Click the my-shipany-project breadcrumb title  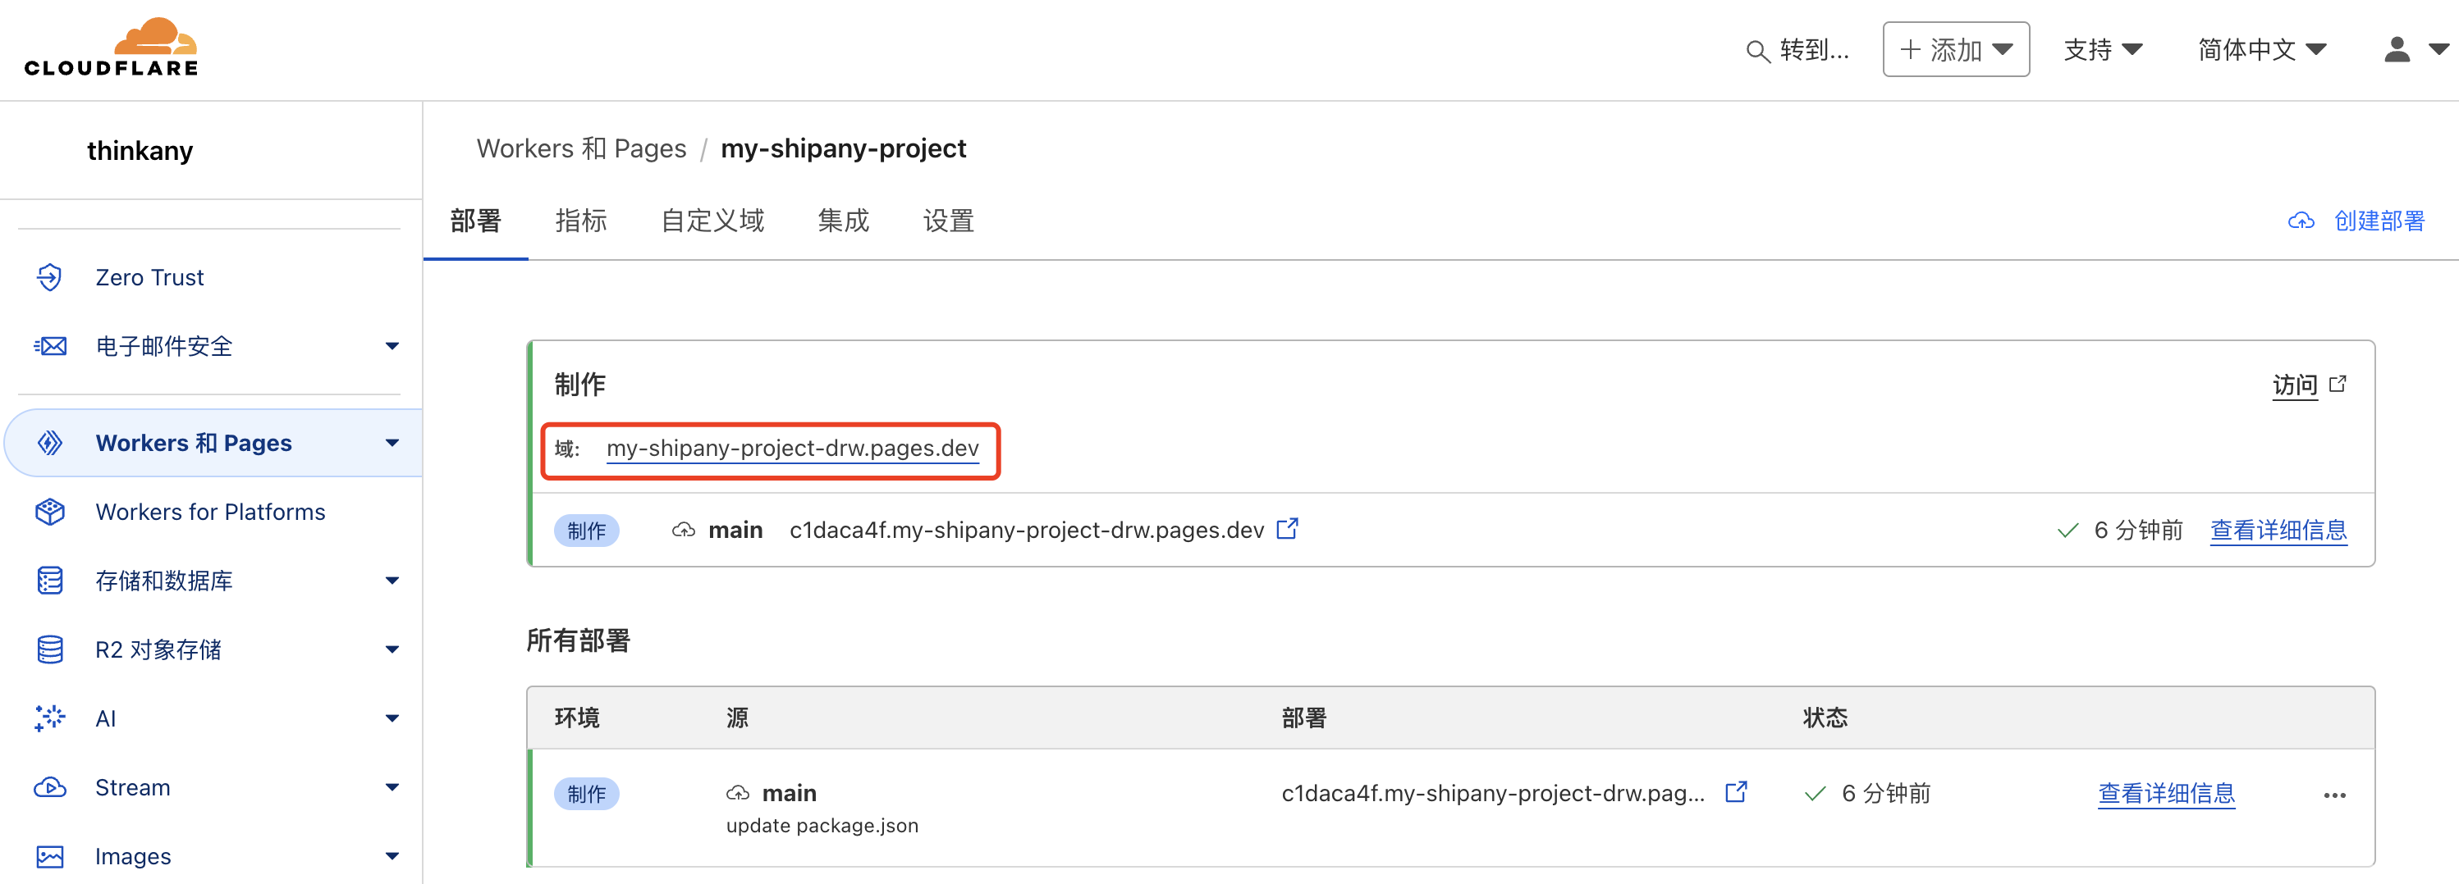[x=843, y=148]
